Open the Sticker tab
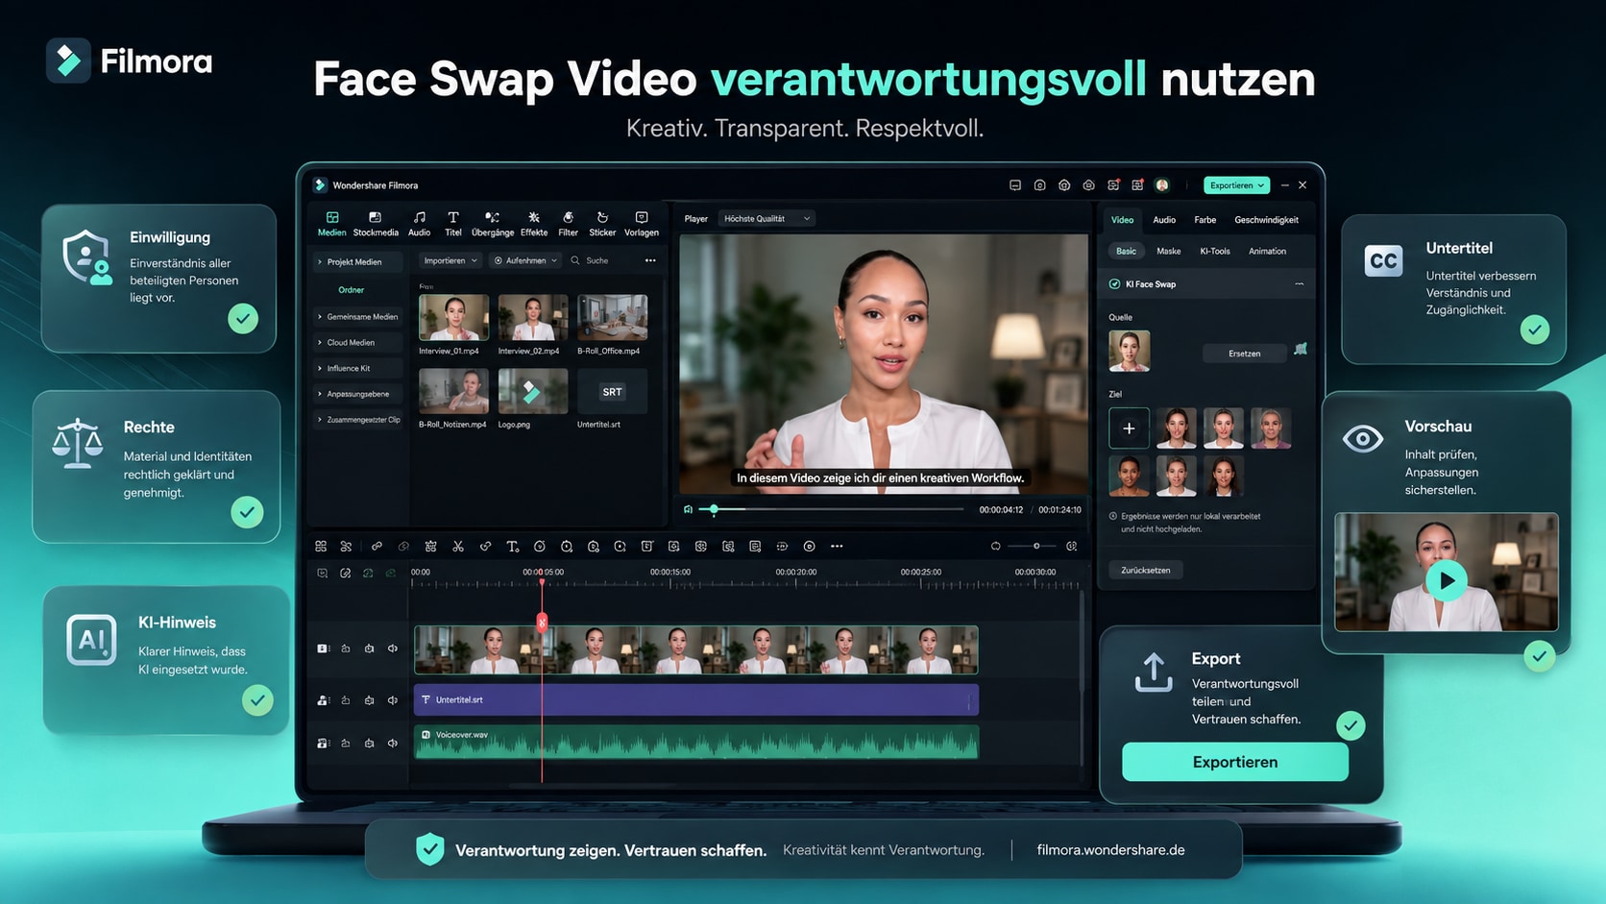Screen dimensions: 1606x904 602,224
